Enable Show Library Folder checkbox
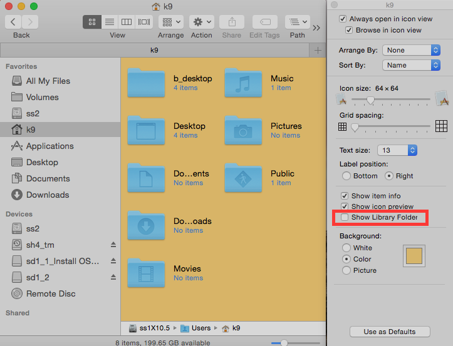453x346 pixels. click(345, 217)
